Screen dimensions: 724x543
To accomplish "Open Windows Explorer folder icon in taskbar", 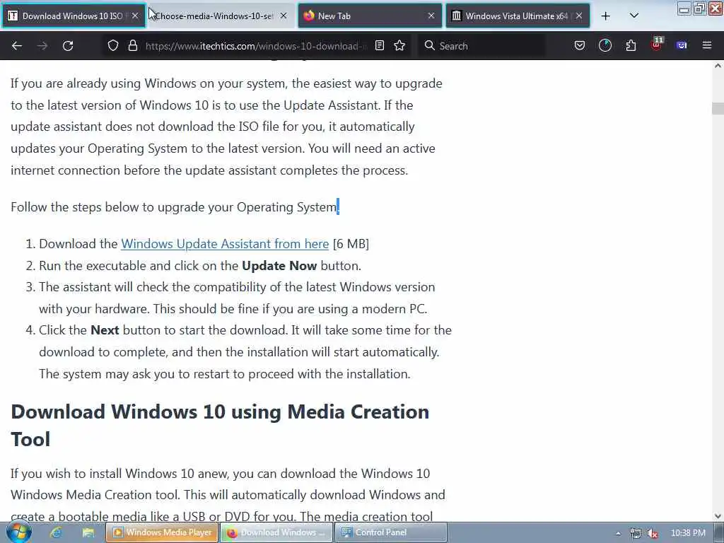I will coord(88,532).
